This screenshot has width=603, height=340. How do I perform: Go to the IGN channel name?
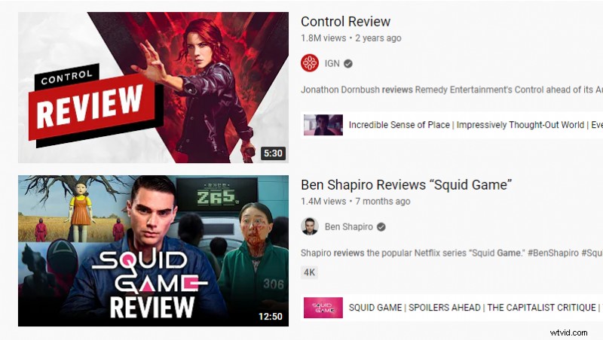pos(332,63)
